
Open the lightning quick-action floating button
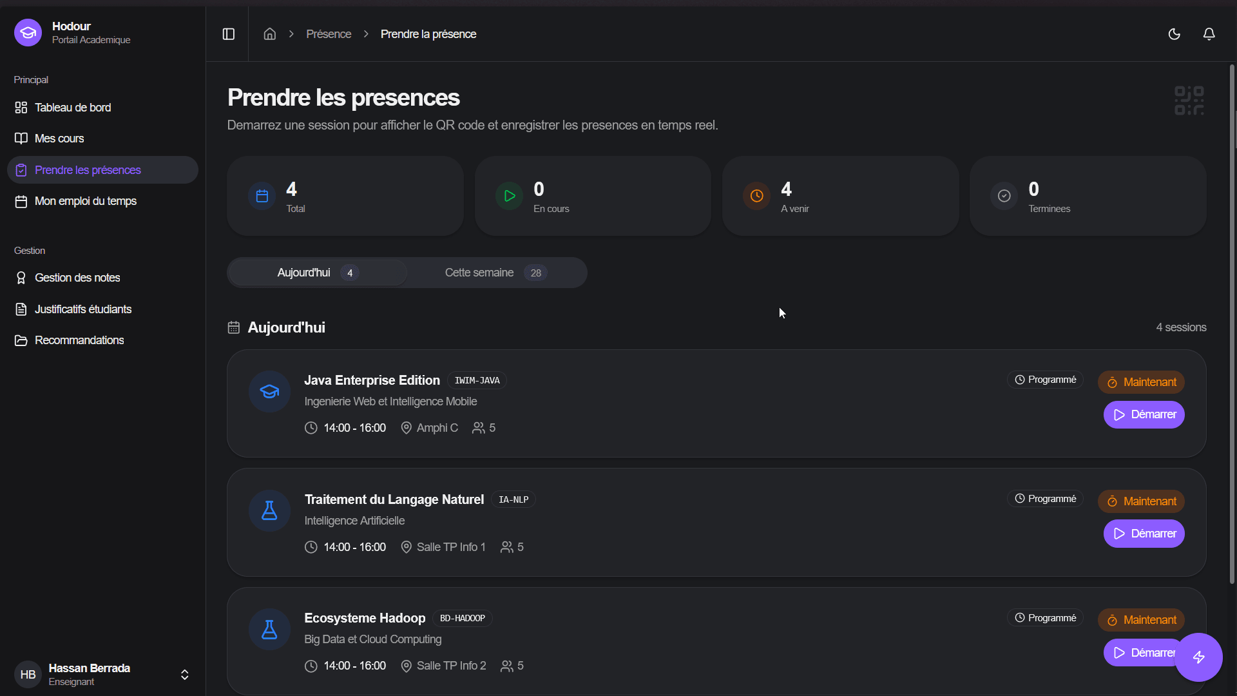pyautogui.click(x=1198, y=657)
